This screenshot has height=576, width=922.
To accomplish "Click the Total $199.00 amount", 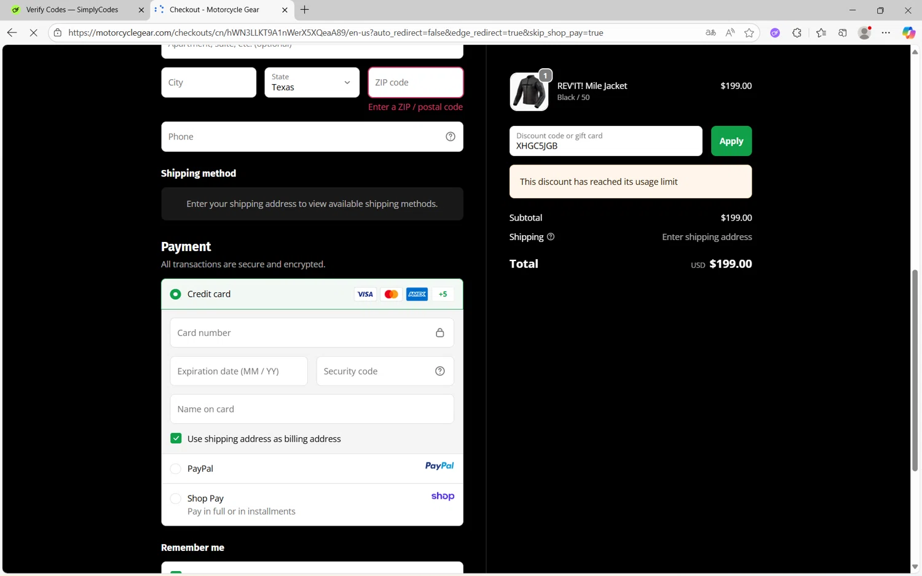I will click(731, 264).
